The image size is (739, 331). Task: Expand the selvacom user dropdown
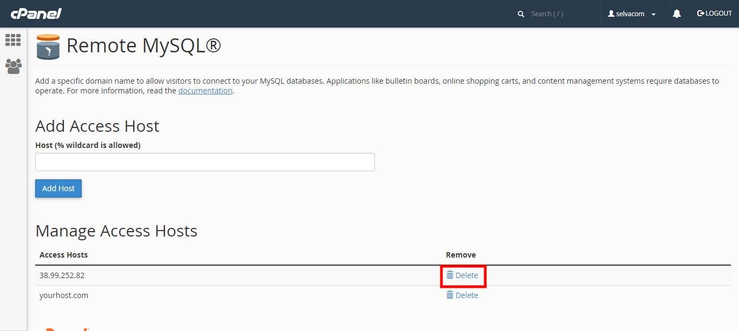[x=631, y=14]
